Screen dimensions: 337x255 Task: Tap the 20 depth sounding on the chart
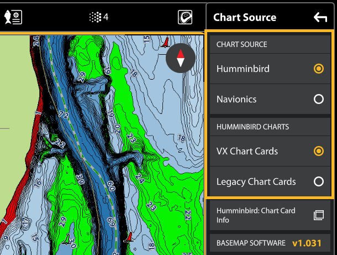[117, 129]
